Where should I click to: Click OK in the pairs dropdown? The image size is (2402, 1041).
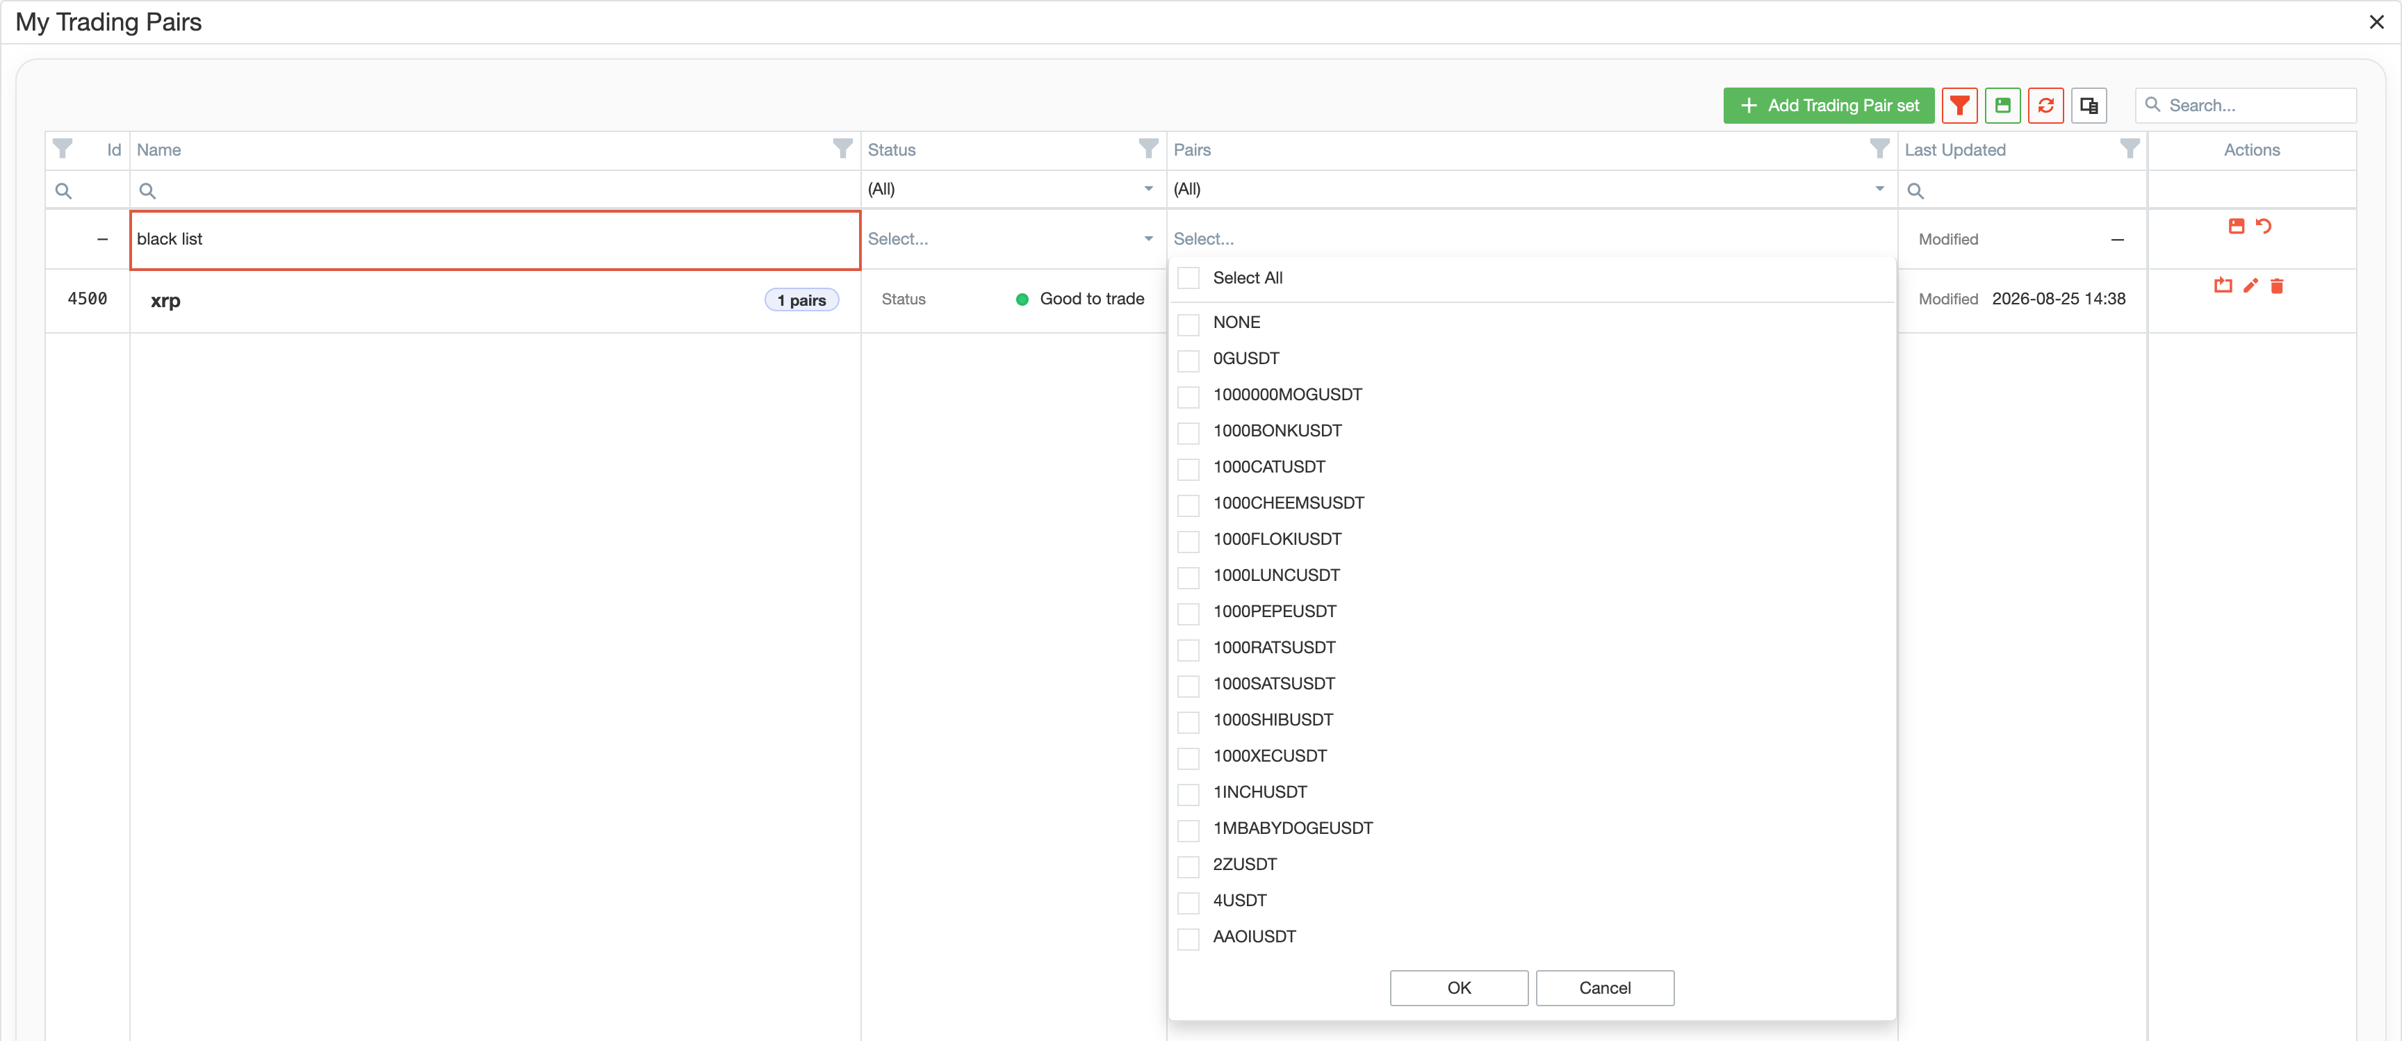pos(1458,988)
